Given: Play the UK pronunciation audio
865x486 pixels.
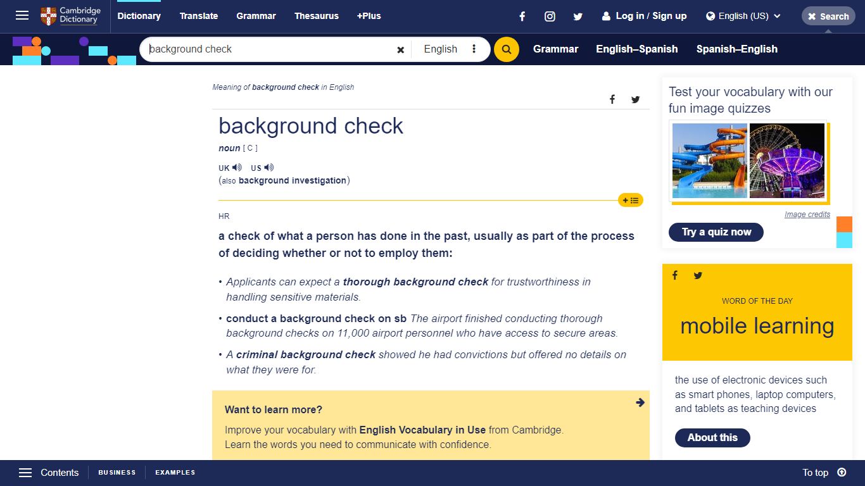Looking at the screenshot, I should point(237,168).
